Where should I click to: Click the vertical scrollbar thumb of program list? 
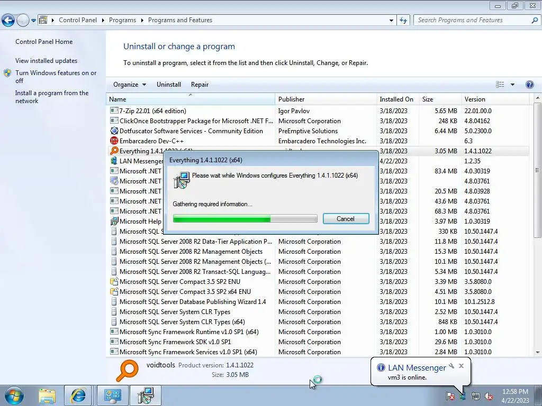tap(537, 170)
